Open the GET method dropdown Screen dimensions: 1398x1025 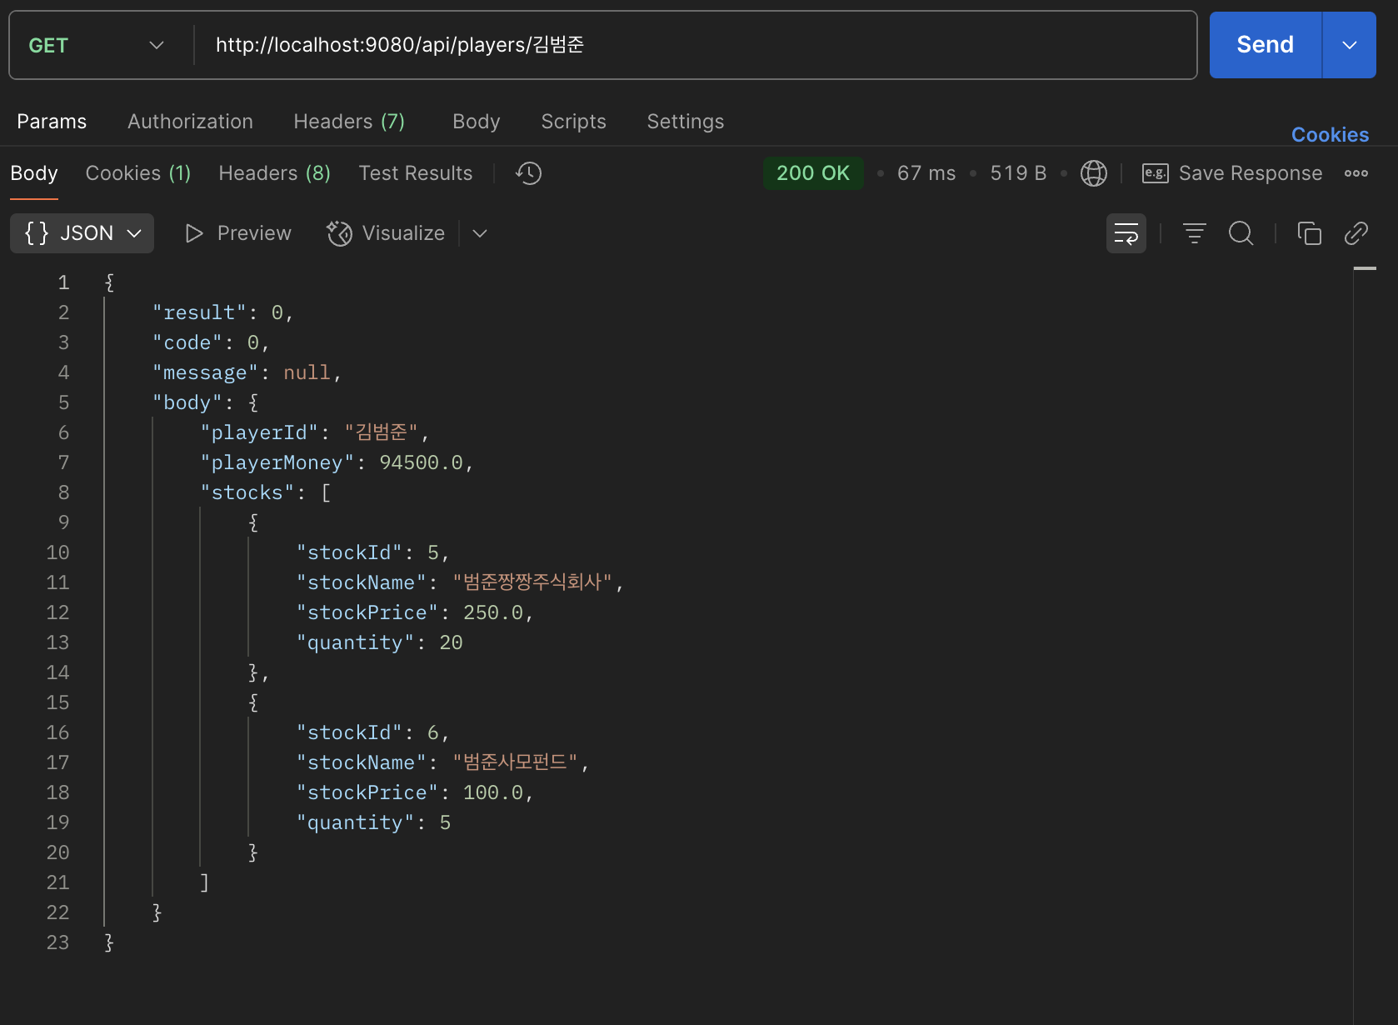click(x=97, y=45)
